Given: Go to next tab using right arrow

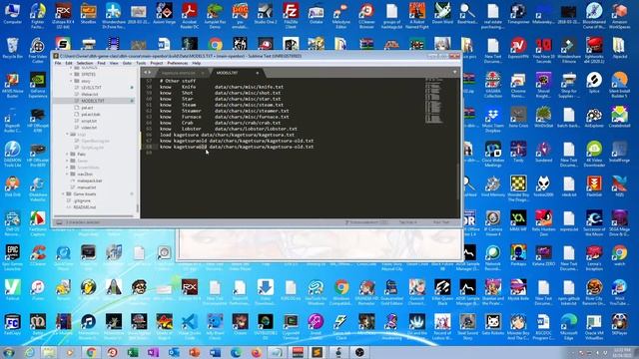Looking at the screenshot, I should 150,73.
